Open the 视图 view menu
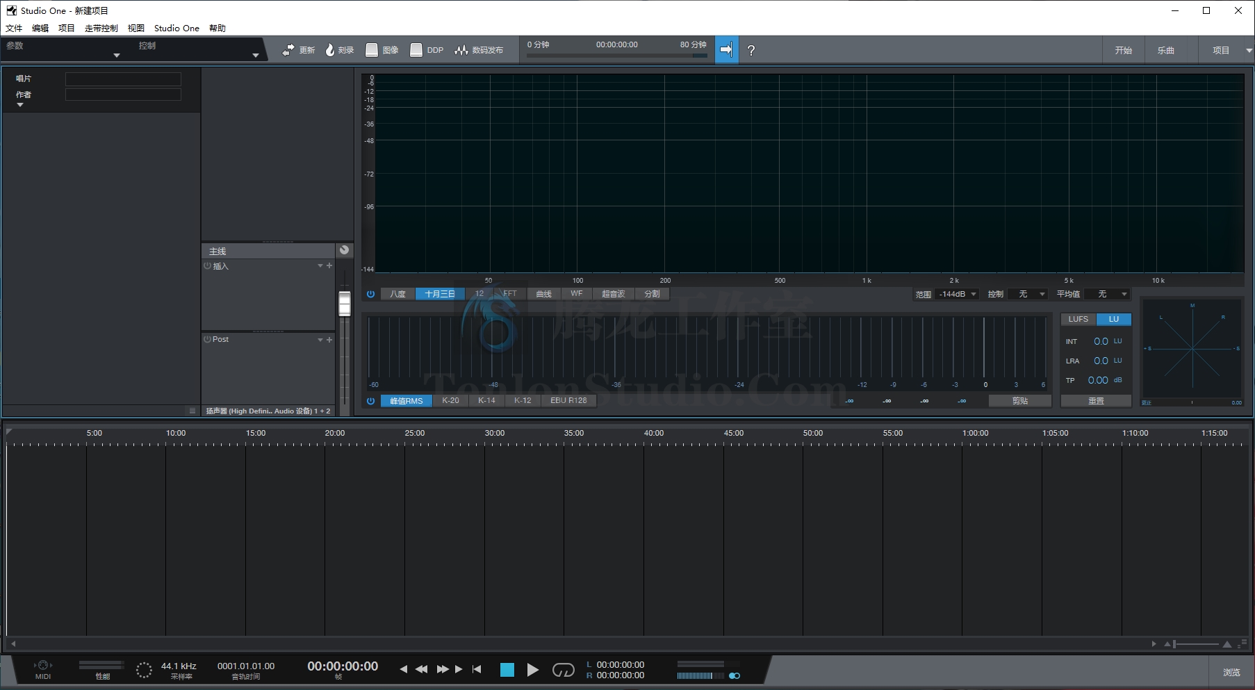 pos(136,28)
